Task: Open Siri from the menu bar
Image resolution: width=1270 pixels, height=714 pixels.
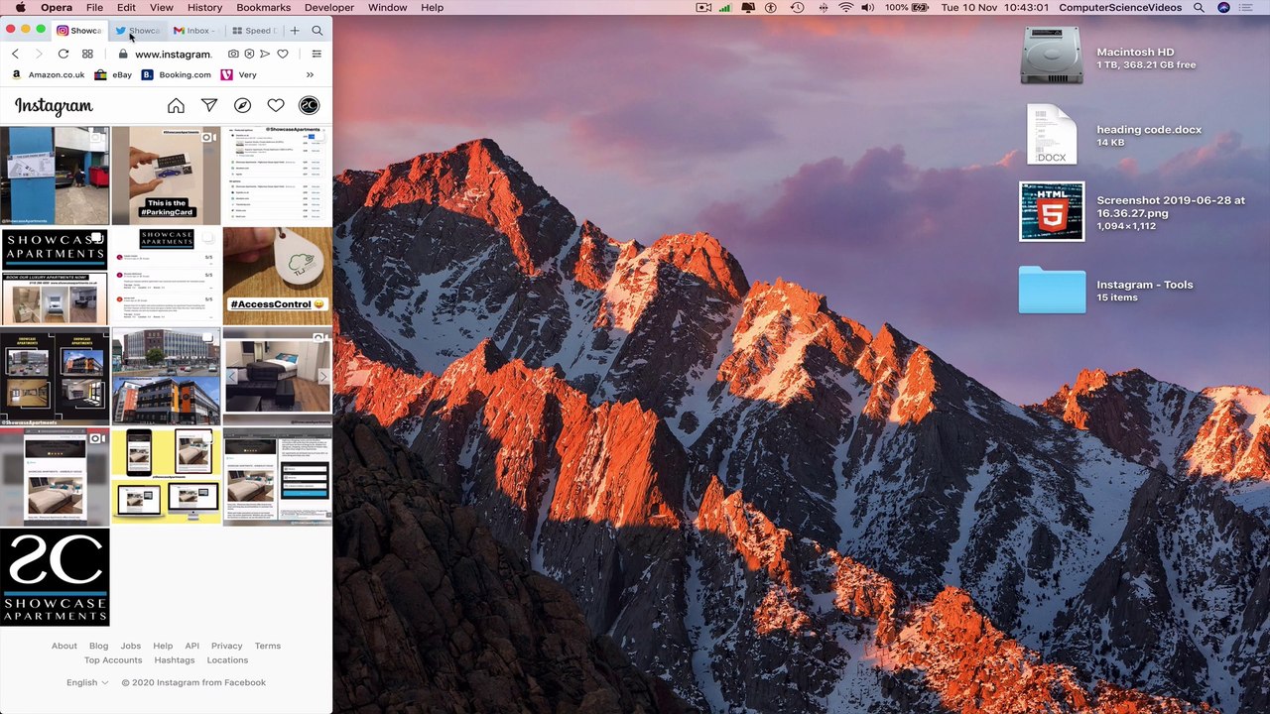Action: pyautogui.click(x=1223, y=7)
